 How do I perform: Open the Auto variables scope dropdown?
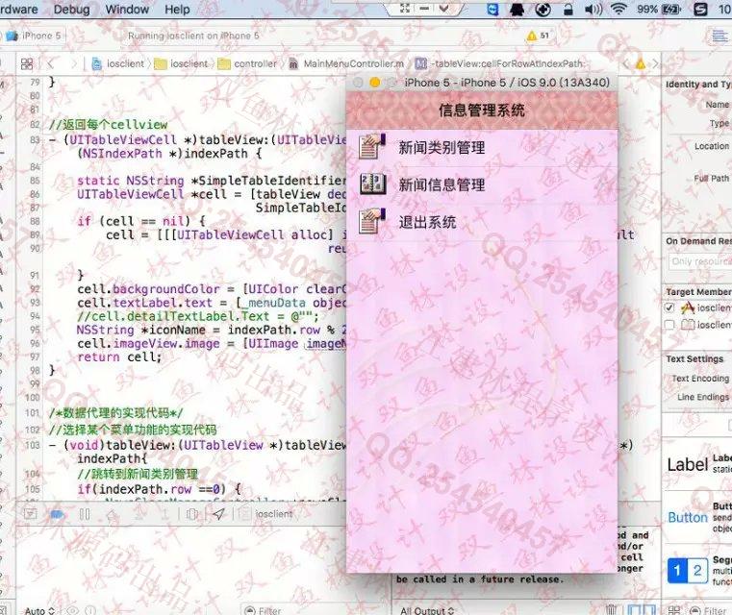tap(39, 610)
